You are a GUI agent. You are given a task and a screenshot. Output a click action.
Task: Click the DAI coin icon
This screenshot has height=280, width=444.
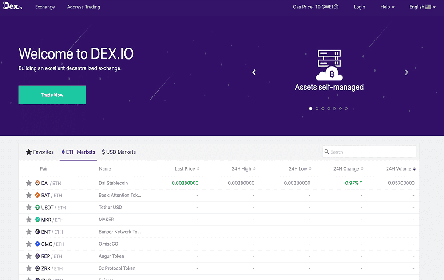(x=37, y=183)
